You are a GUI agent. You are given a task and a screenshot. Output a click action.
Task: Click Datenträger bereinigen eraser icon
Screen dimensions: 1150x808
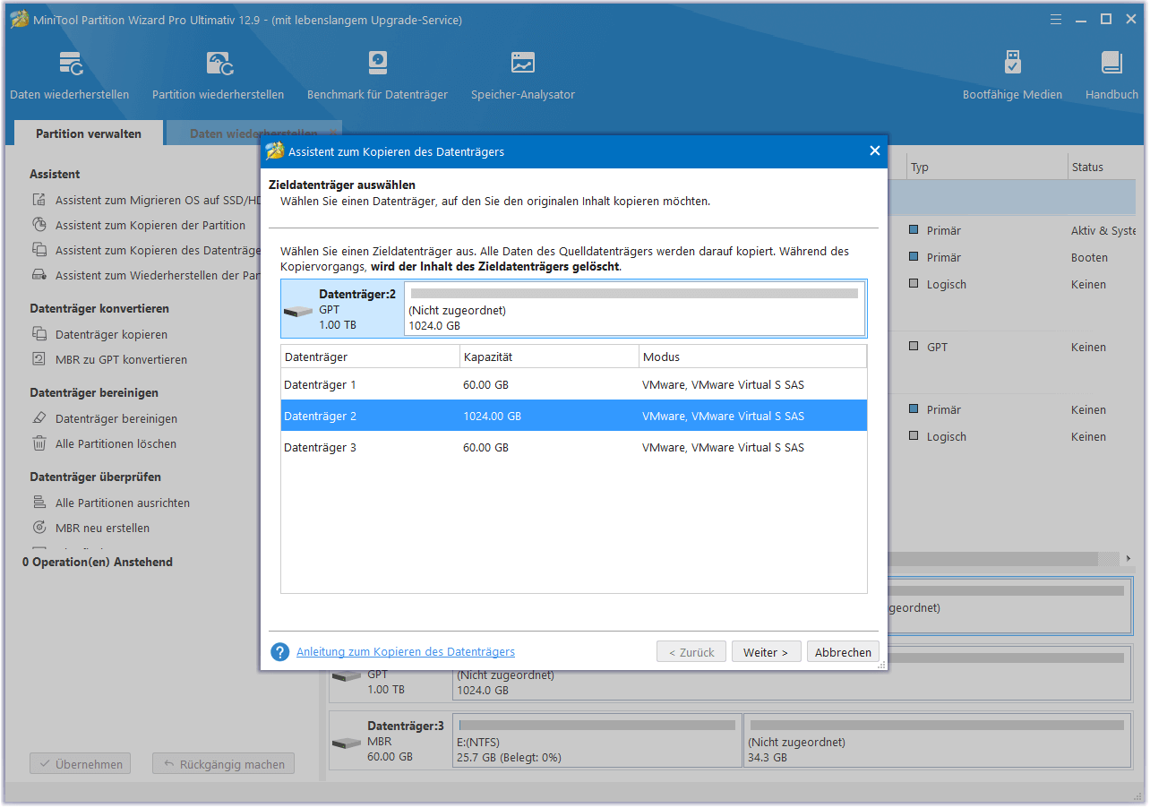point(39,418)
